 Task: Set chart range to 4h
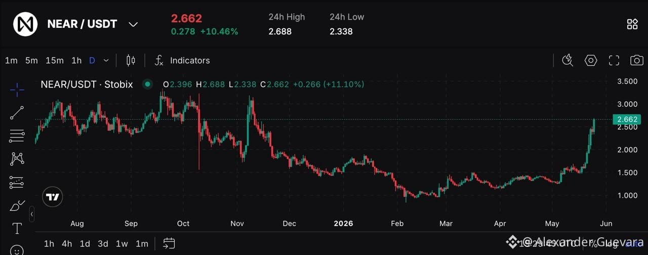[67, 244]
